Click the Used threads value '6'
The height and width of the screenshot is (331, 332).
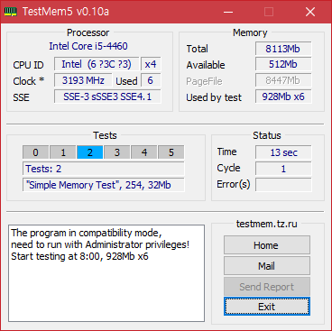151,80
